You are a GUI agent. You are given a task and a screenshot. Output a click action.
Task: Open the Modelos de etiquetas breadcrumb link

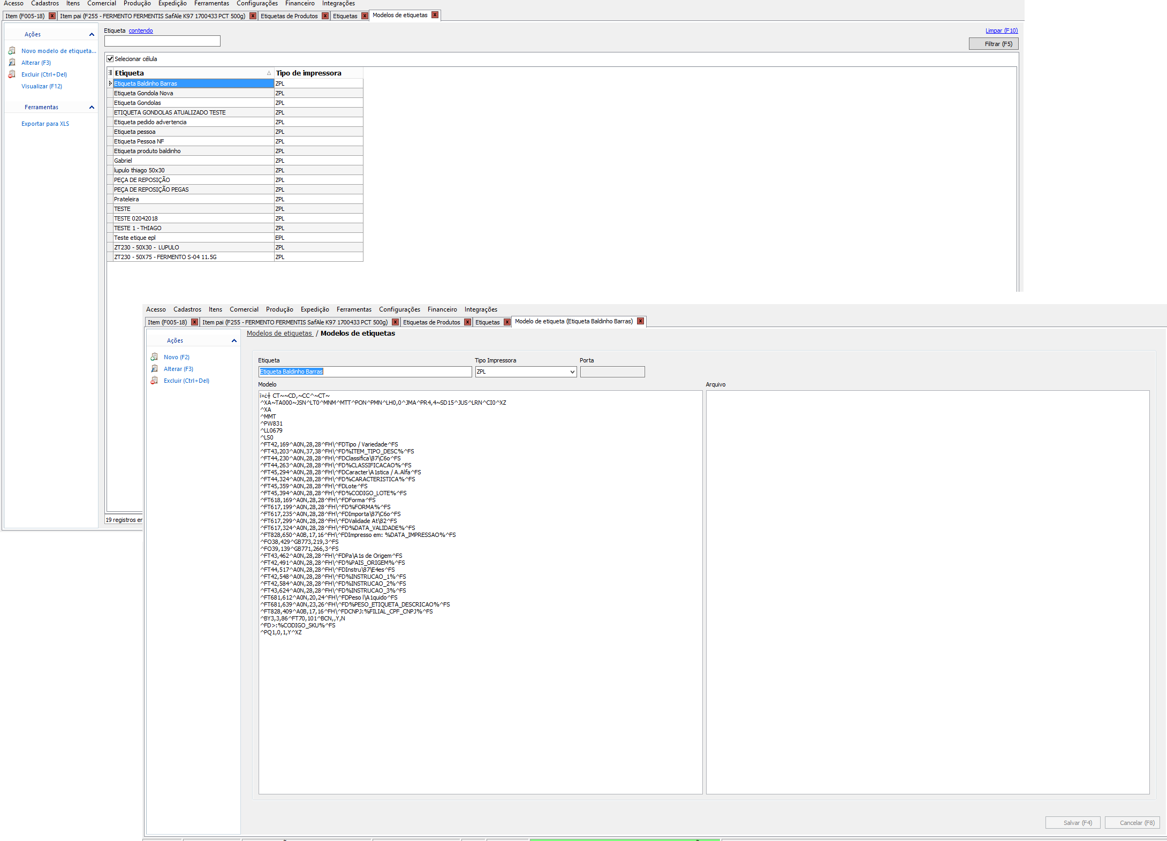pos(279,333)
